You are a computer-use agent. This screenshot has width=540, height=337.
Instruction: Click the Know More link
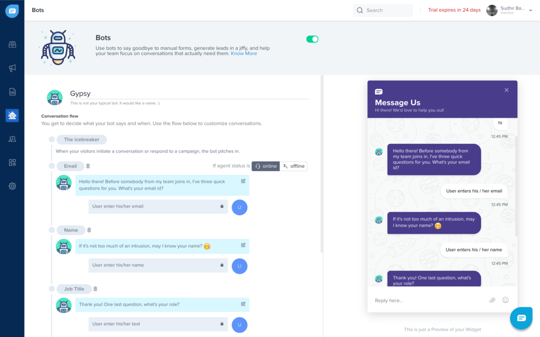coord(244,53)
